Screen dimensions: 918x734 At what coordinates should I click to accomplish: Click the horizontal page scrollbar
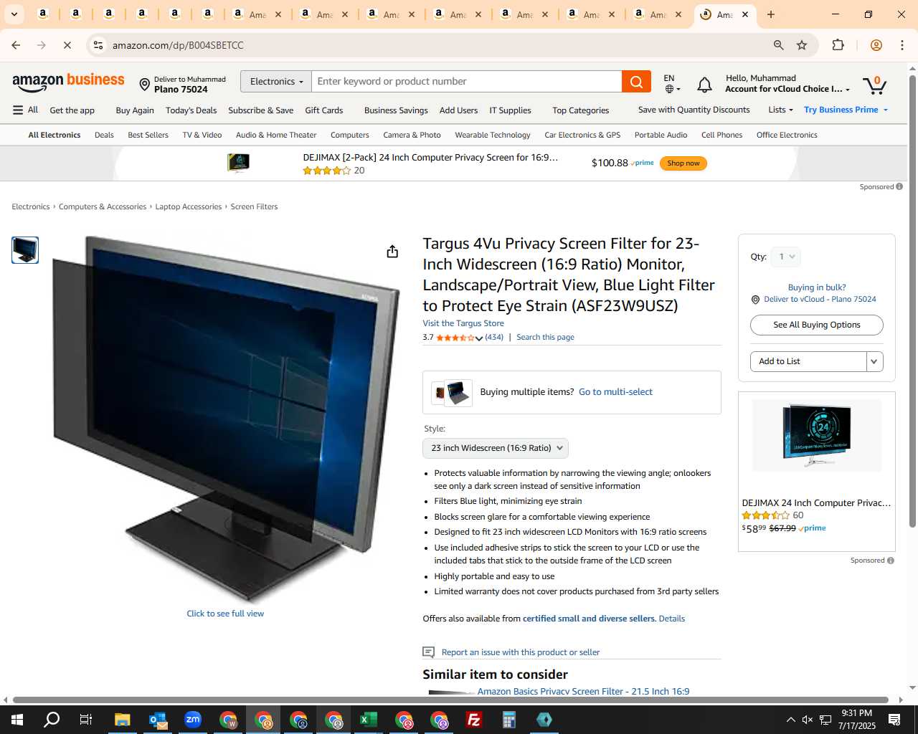(450, 700)
